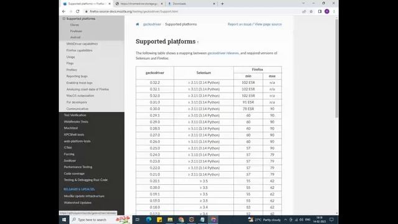The width and height of the screenshot is (398, 224).
Task: Open Firefoxen in the sidebar
Action: [76, 31]
